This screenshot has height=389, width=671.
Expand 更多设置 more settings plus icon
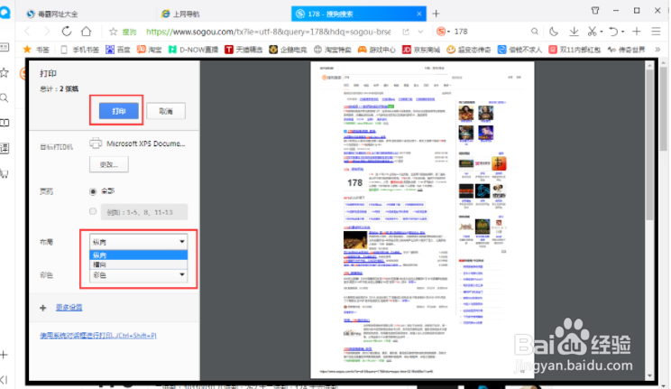coord(42,308)
